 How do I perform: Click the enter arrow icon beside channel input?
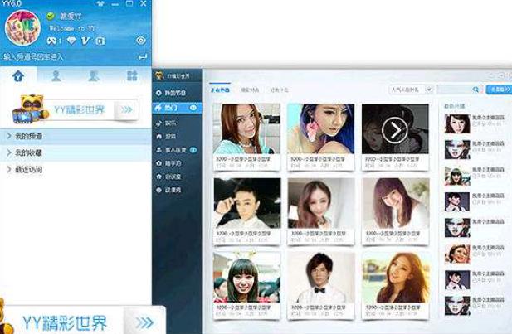click(143, 57)
